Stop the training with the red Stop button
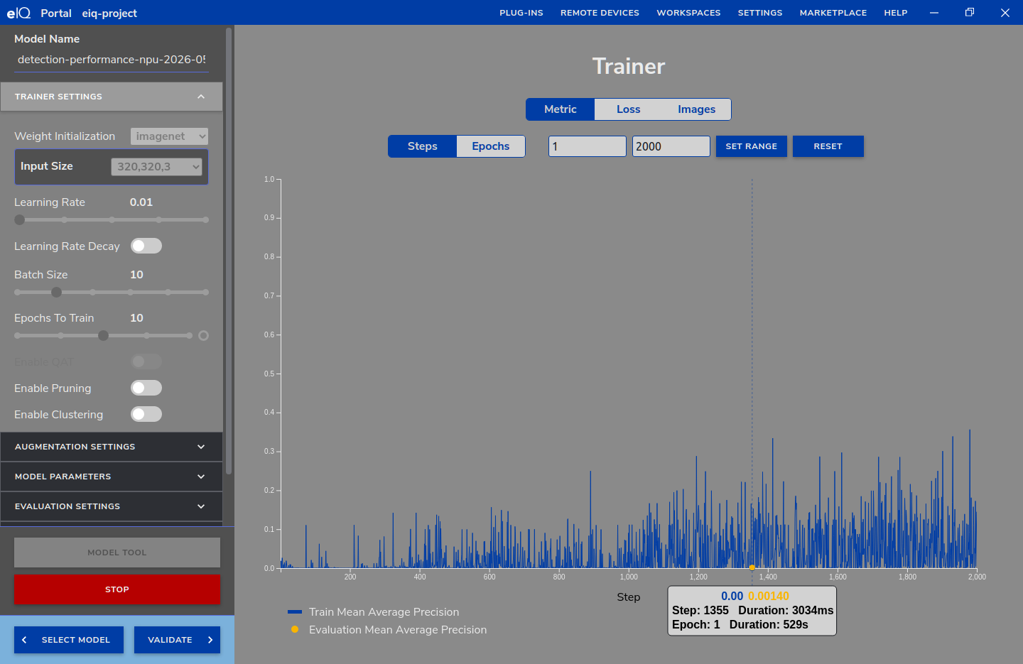 117,589
